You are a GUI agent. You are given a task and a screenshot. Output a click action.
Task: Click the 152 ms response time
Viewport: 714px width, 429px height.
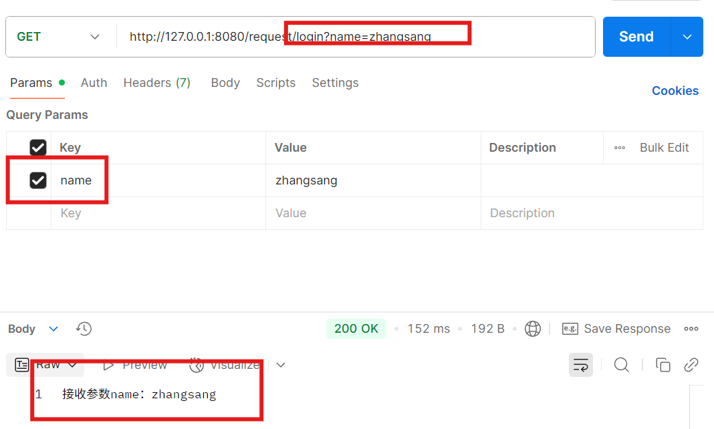(429, 329)
